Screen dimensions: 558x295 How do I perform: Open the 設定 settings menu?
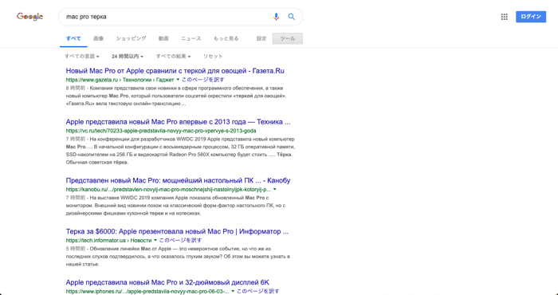click(261, 38)
